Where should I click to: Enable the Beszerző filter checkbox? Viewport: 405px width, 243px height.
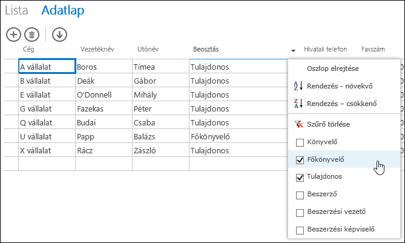(300, 195)
